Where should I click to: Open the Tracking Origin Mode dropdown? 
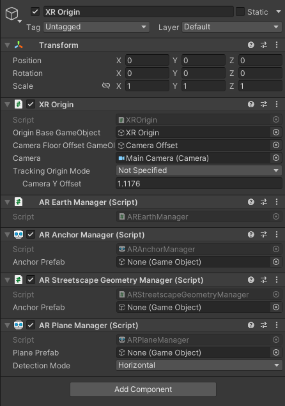(199, 170)
